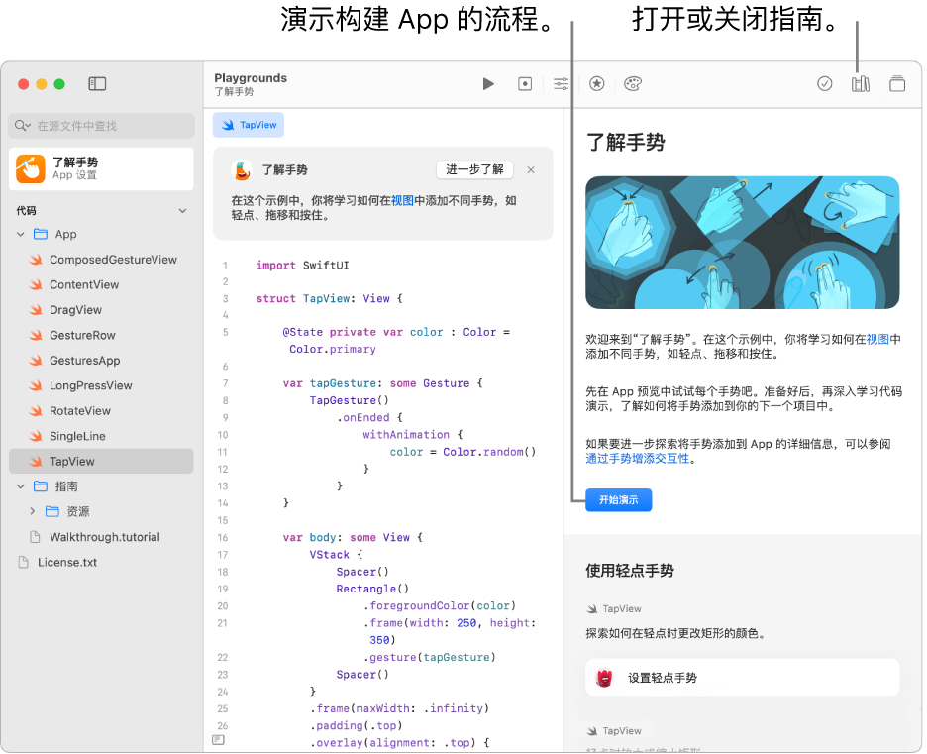Click code line 'Rectangle()'
Image resolution: width=927 pixels, height=754 pixels.
click(372, 589)
